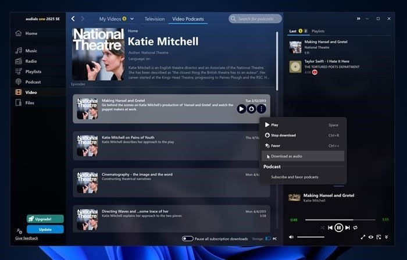Viewport: 407px width, 260px height.
Task: Expand the My Videos dropdown arrow
Action: coord(132,19)
